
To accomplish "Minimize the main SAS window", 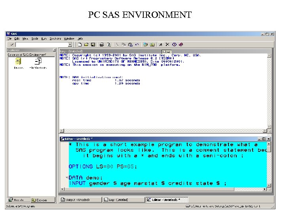I will [x=263, y=34].
